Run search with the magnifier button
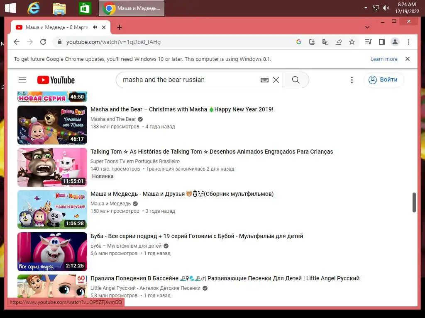The width and height of the screenshot is (425, 318). click(296, 80)
